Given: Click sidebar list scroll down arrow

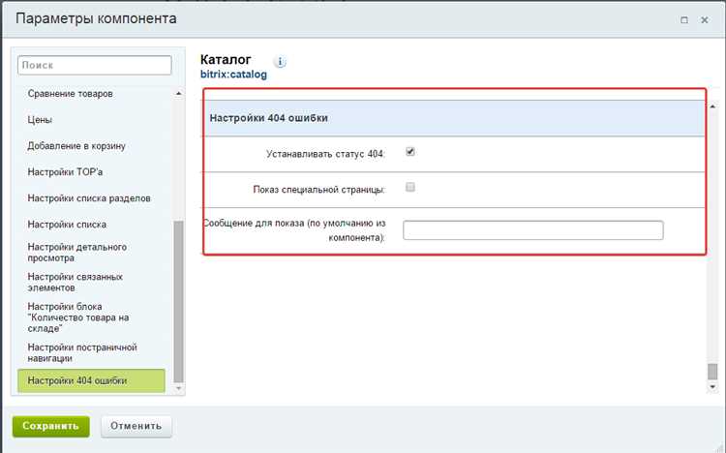Looking at the screenshot, I should coord(179,388).
